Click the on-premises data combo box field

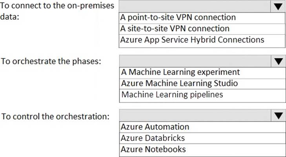(195, 6)
